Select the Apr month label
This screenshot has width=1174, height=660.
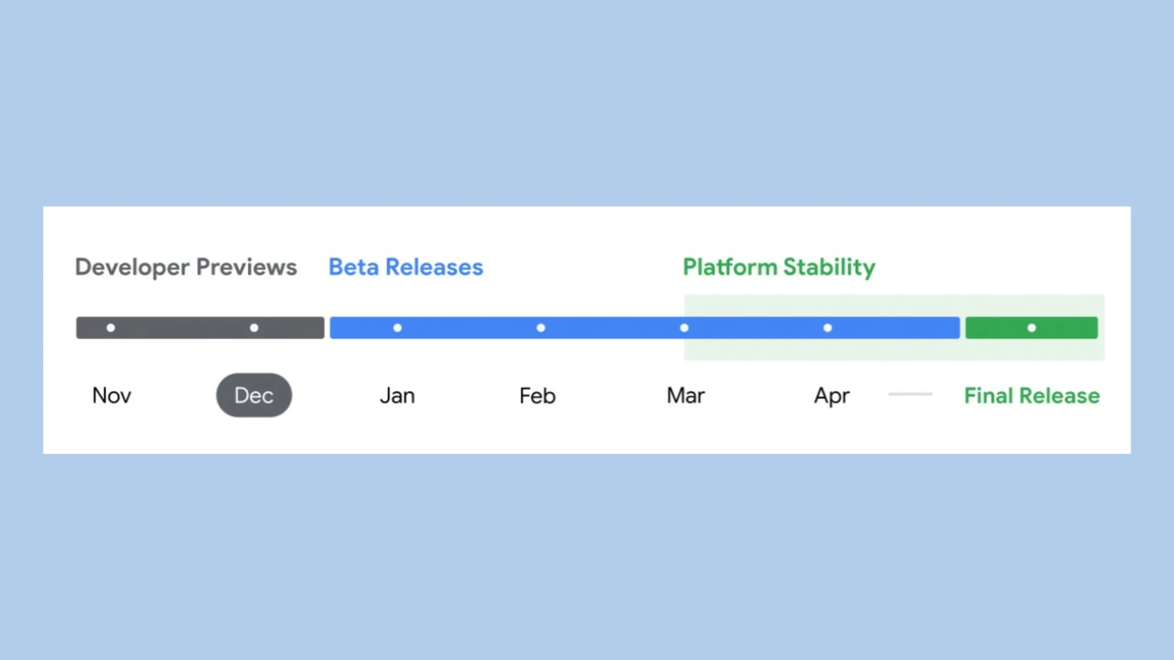click(x=831, y=395)
